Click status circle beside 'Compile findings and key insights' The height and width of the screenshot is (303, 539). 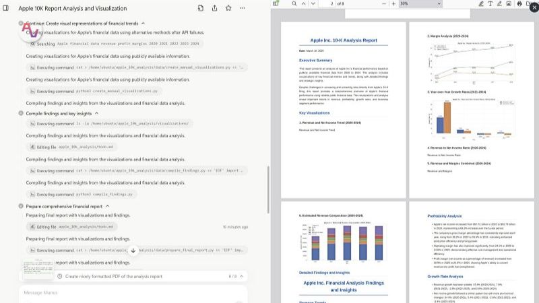[x=21, y=113]
